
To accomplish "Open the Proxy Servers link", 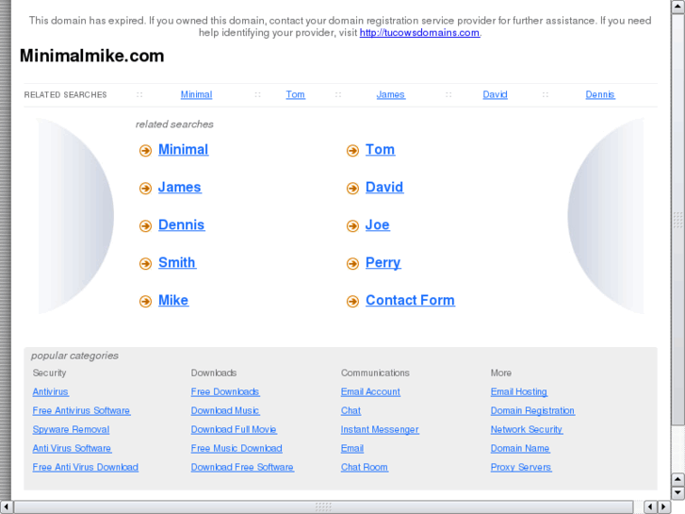I will click(521, 467).
